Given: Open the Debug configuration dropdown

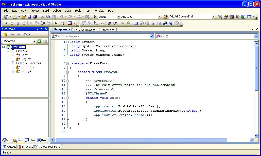Looking at the screenshot, I should pos(119,17).
